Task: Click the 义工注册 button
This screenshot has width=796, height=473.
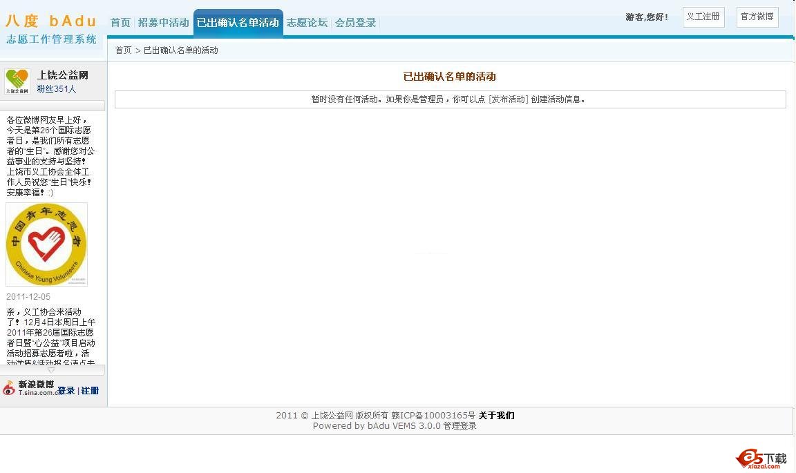Action: 703,17
